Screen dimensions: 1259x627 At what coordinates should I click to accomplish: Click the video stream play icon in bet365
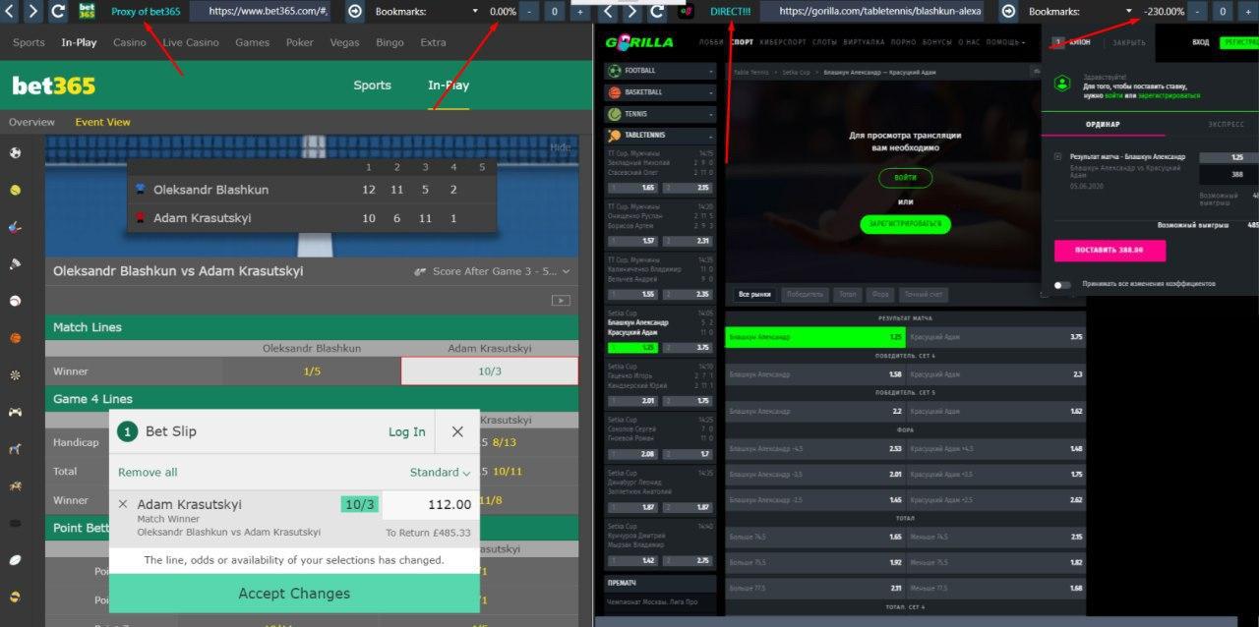(x=561, y=301)
